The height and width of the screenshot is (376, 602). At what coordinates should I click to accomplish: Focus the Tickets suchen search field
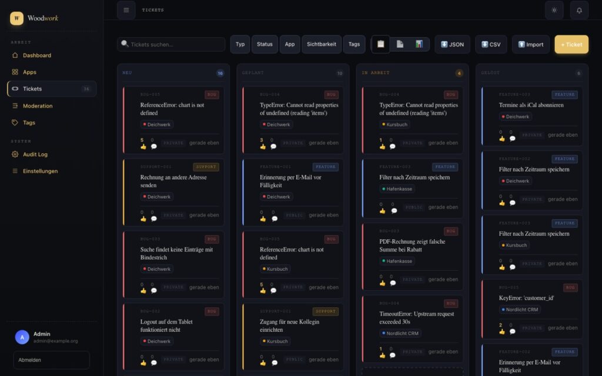[x=171, y=44]
